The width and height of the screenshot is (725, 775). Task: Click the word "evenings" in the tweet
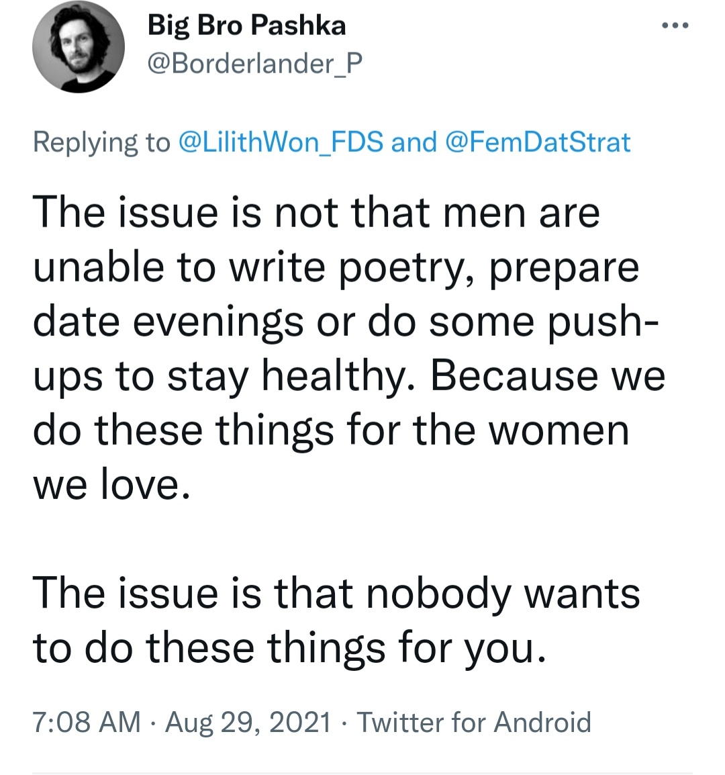pyautogui.click(x=218, y=323)
